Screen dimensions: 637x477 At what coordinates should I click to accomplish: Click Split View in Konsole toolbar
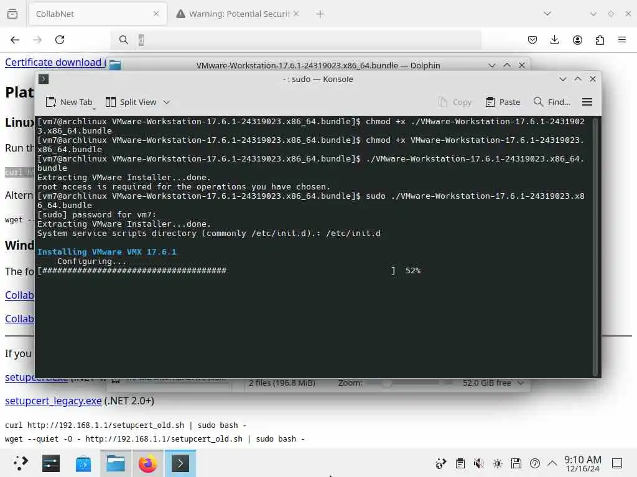pos(131,102)
